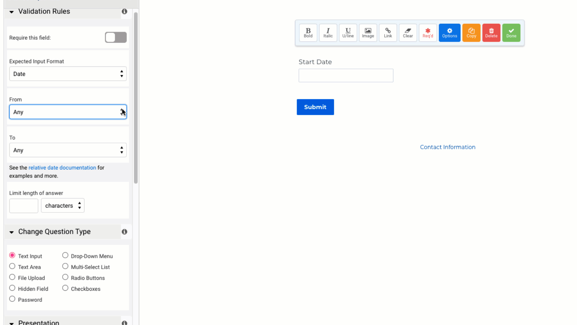Image resolution: width=577 pixels, height=325 pixels.
Task: Mark the field required with the Req'd icon
Action: tap(428, 32)
